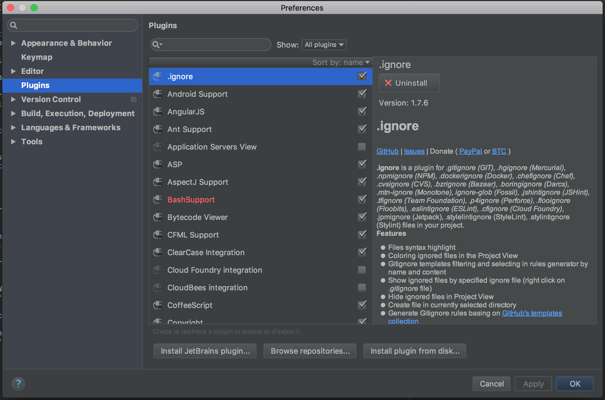The width and height of the screenshot is (605, 400).
Task: Uncheck the CoffeeScript plugin
Action: pyautogui.click(x=362, y=305)
